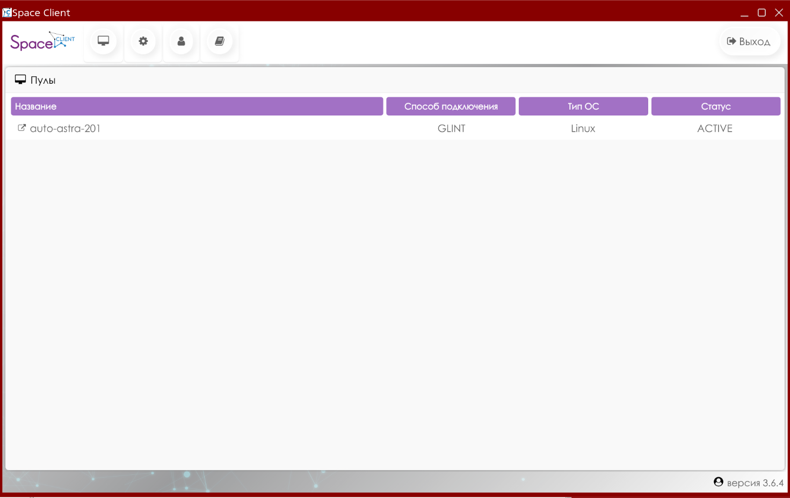Click the GLINT connection method cell
790x498 pixels.
[x=451, y=128]
